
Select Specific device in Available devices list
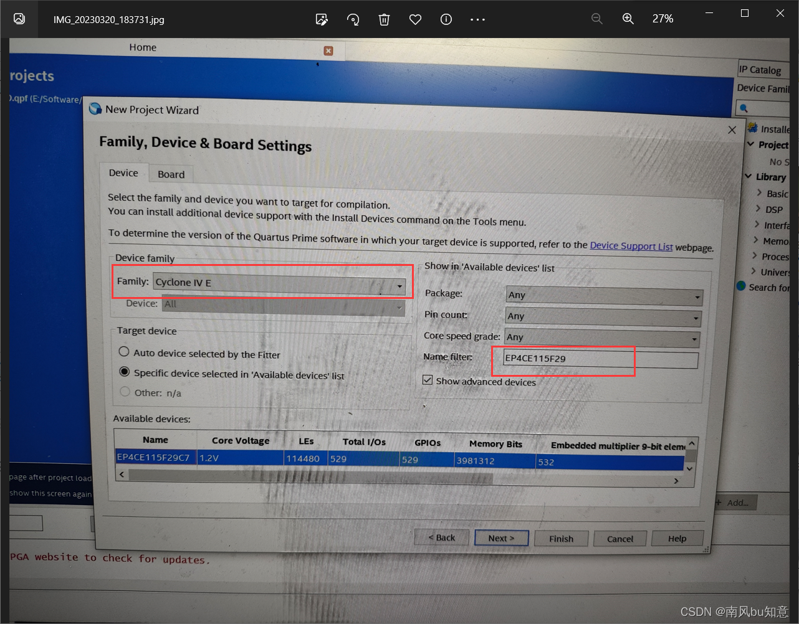coord(125,372)
